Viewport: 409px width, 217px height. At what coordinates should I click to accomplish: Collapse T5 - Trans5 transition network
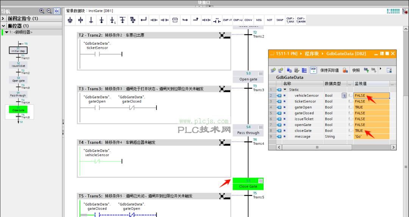[225, 196]
